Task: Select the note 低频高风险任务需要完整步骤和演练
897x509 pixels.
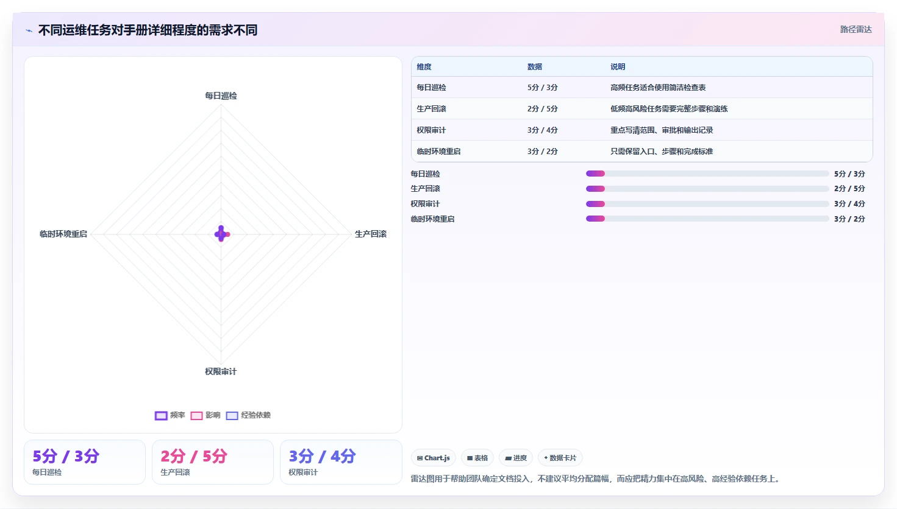Action: click(669, 109)
